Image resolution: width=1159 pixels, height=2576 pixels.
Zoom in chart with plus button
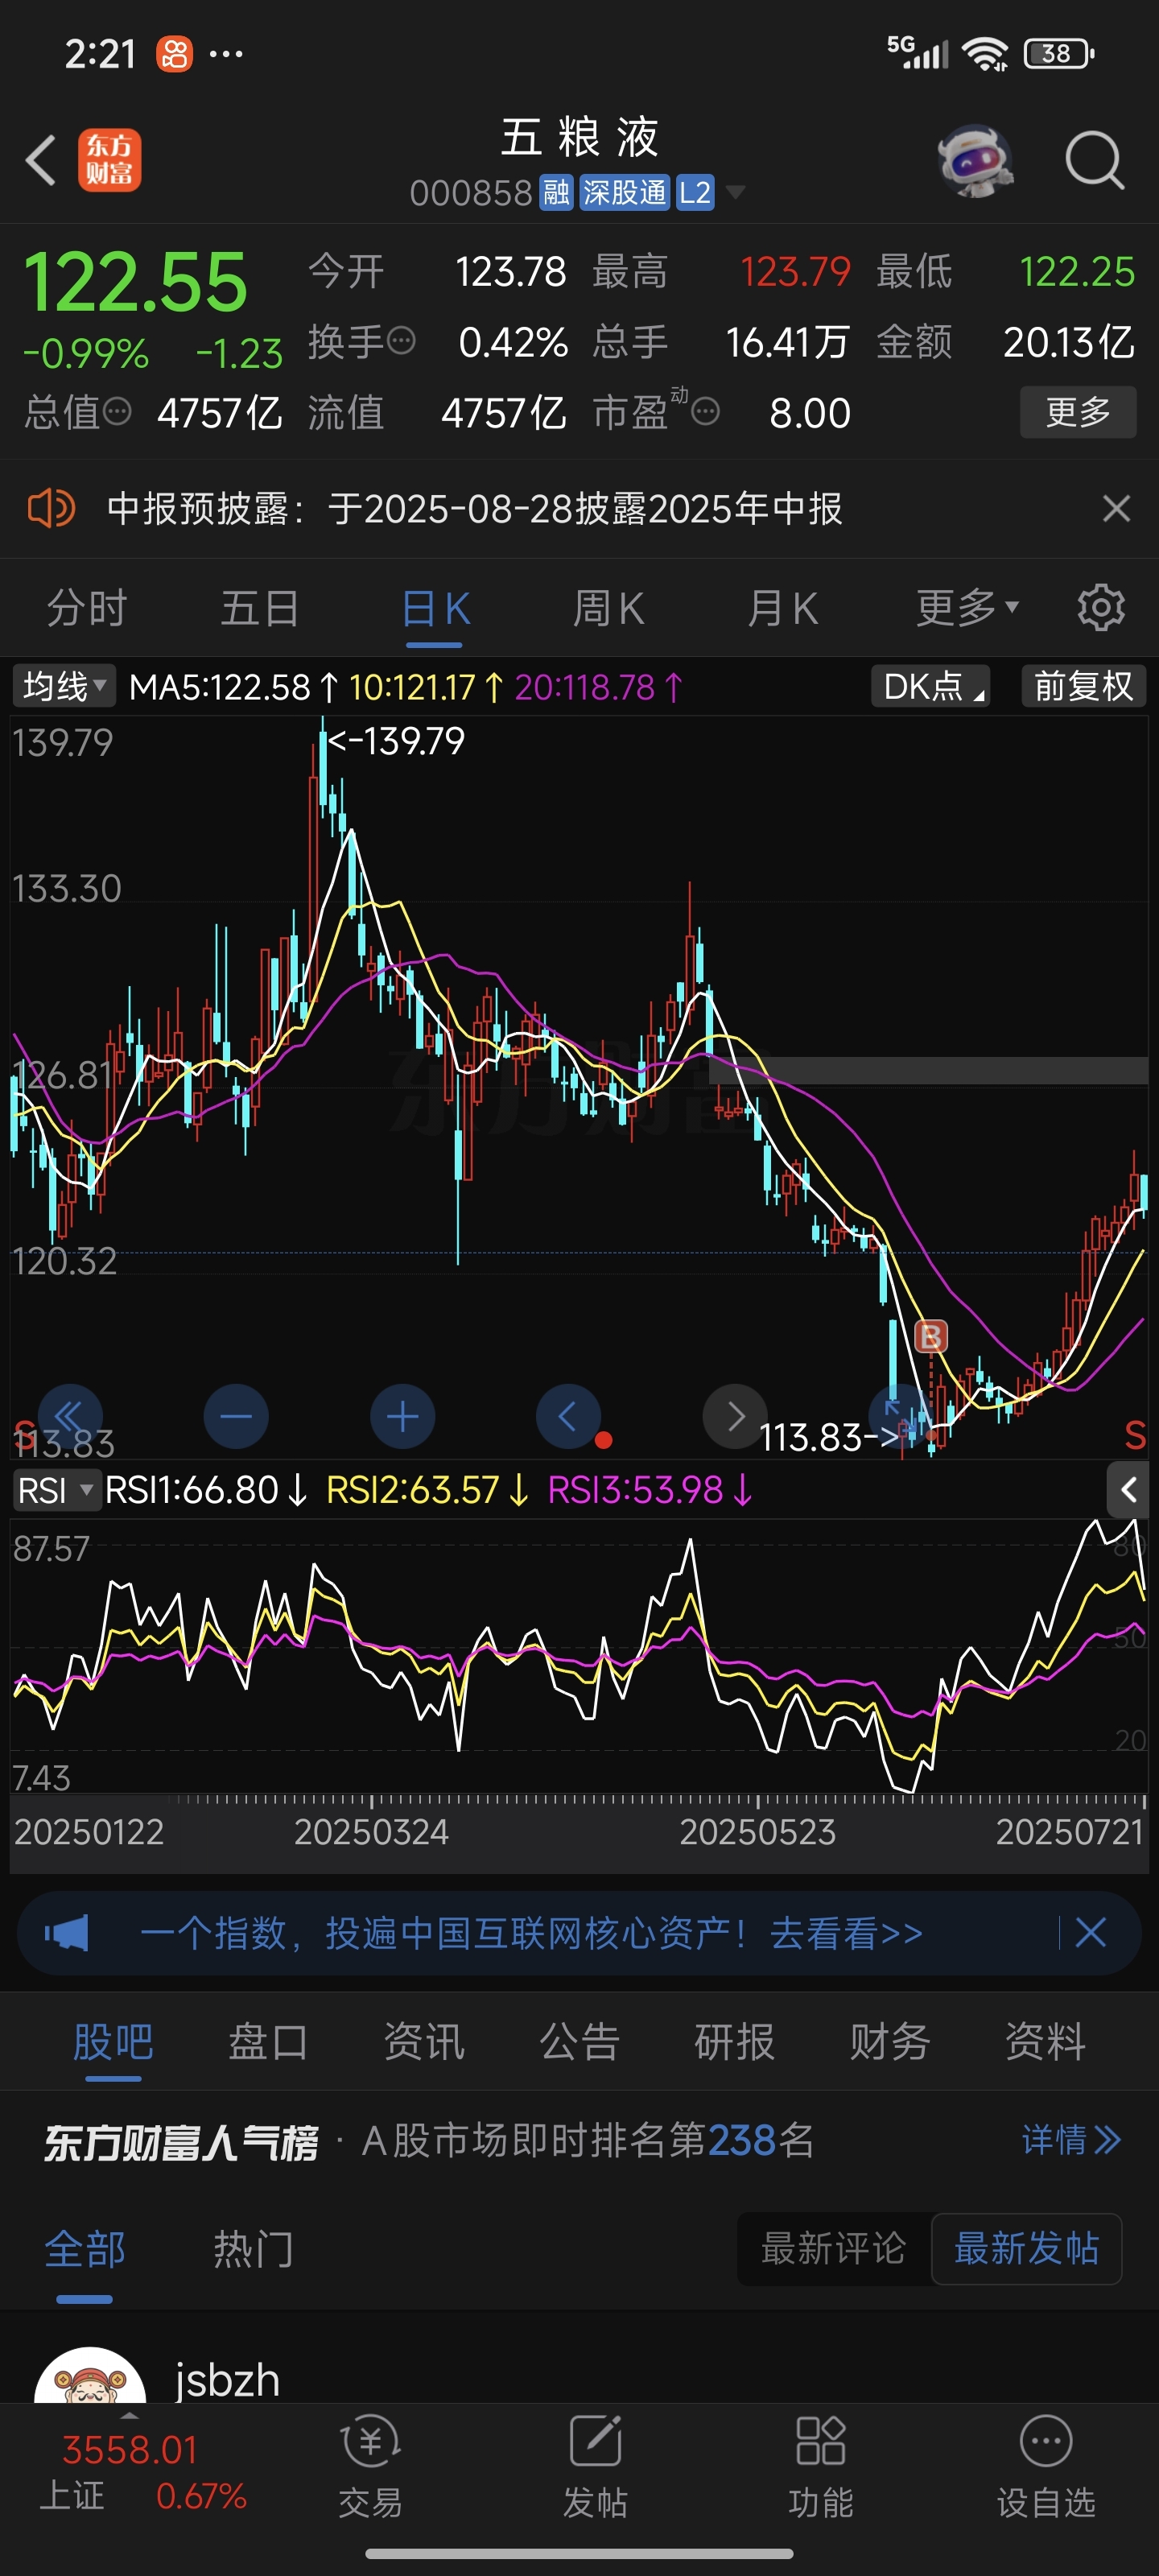403,1416
